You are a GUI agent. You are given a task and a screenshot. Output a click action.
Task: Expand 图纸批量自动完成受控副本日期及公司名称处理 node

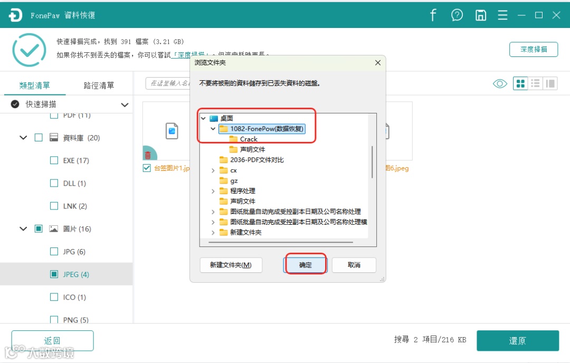click(x=213, y=212)
